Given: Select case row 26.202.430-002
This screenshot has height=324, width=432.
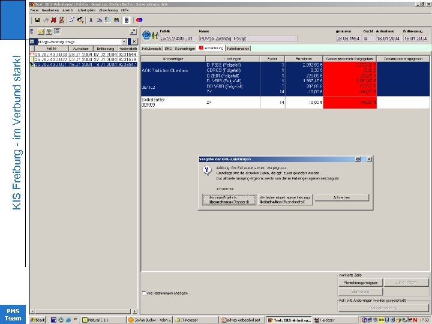Looking at the screenshot, I should pyautogui.click(x=83, y=59).
